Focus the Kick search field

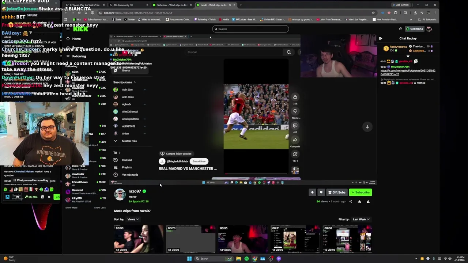point(250,29)
